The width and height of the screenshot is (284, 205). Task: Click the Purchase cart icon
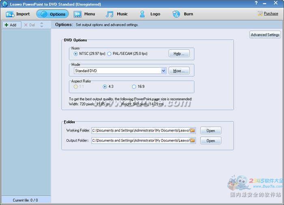click(260, 13)
